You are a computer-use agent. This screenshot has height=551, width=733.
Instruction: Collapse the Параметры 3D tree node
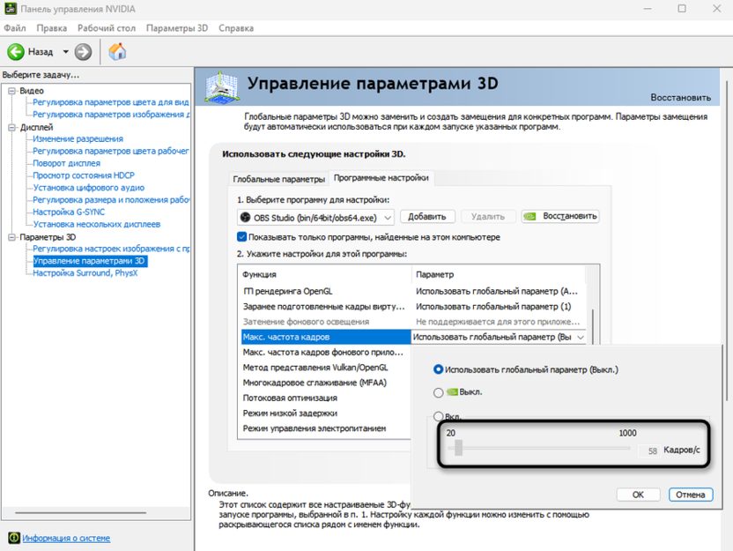(x=12, y=237)
